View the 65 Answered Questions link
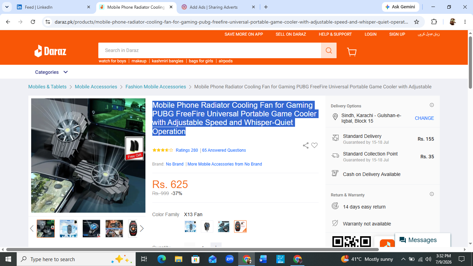 tap(224, 150)
